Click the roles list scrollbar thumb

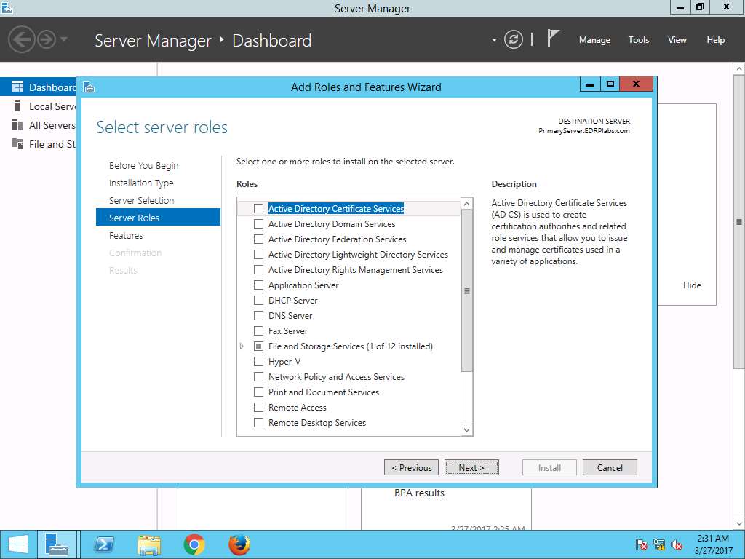coord(466,290)
